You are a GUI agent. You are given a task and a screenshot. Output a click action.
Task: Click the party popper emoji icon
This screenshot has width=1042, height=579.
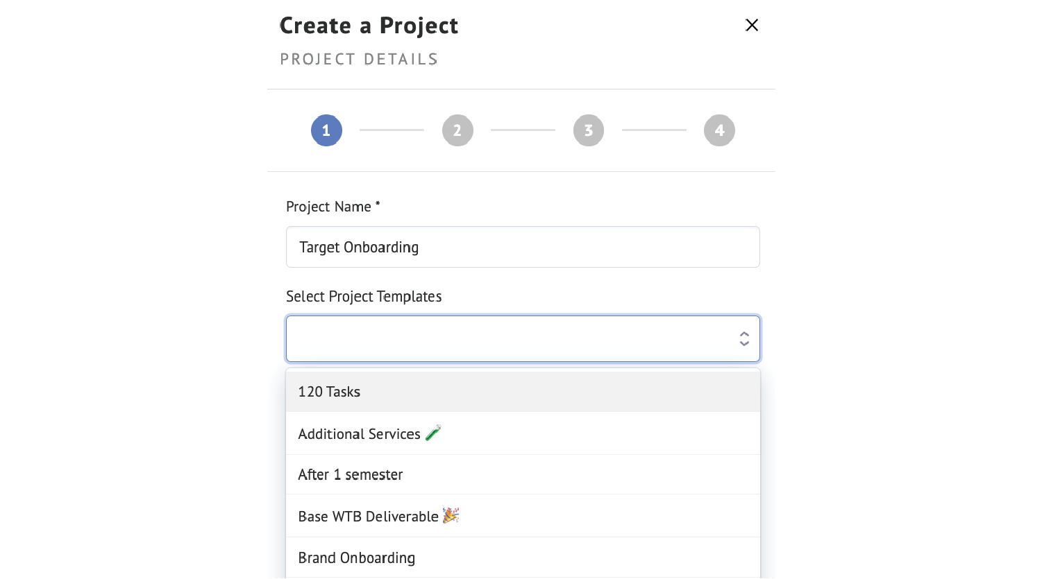pos(451,515)
